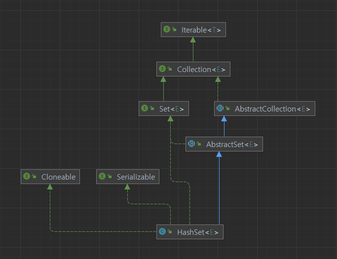The width and height of the screenshot is (337, 259).
Task: Select the Serializable node
Action: [x=128, y=177]
